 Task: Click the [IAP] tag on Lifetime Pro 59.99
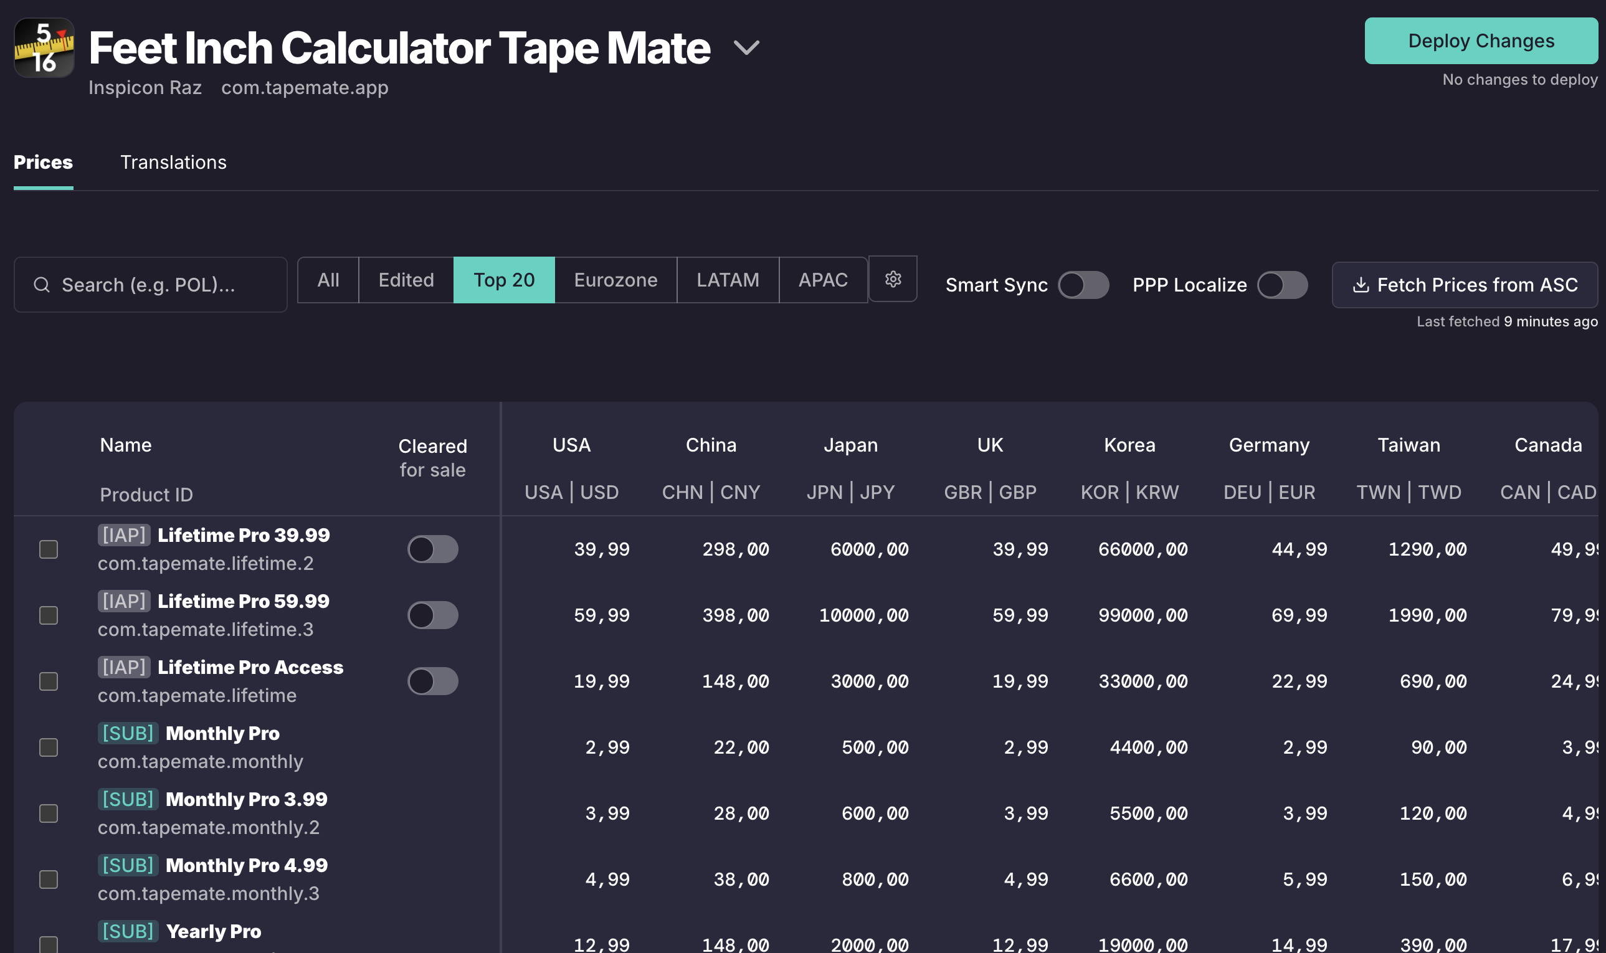pyautogui.click(x=124, y=601)
